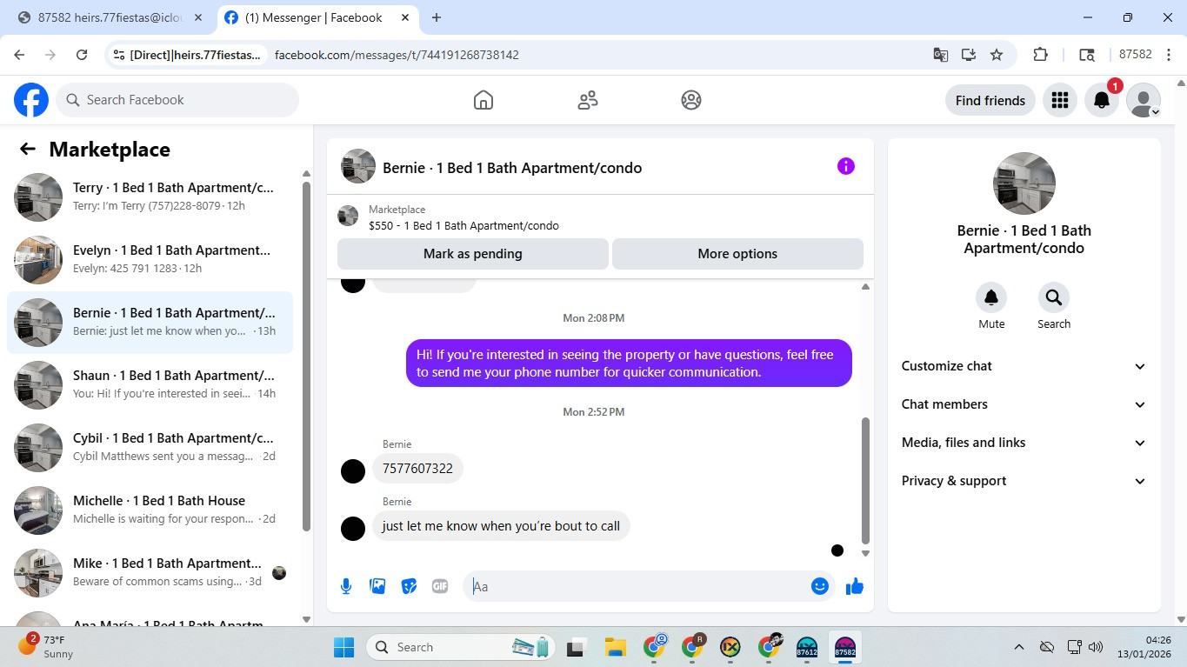This screenshot has width=1187, height=667.
Task: Open browser three-dot menu
Action: pos(1169,55)
